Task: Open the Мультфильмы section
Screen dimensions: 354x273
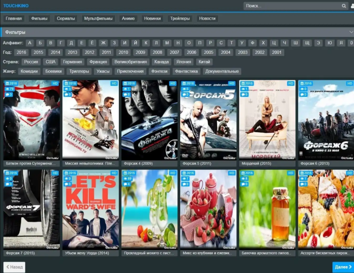Action: pyautogui.click(x=98, y=18)
